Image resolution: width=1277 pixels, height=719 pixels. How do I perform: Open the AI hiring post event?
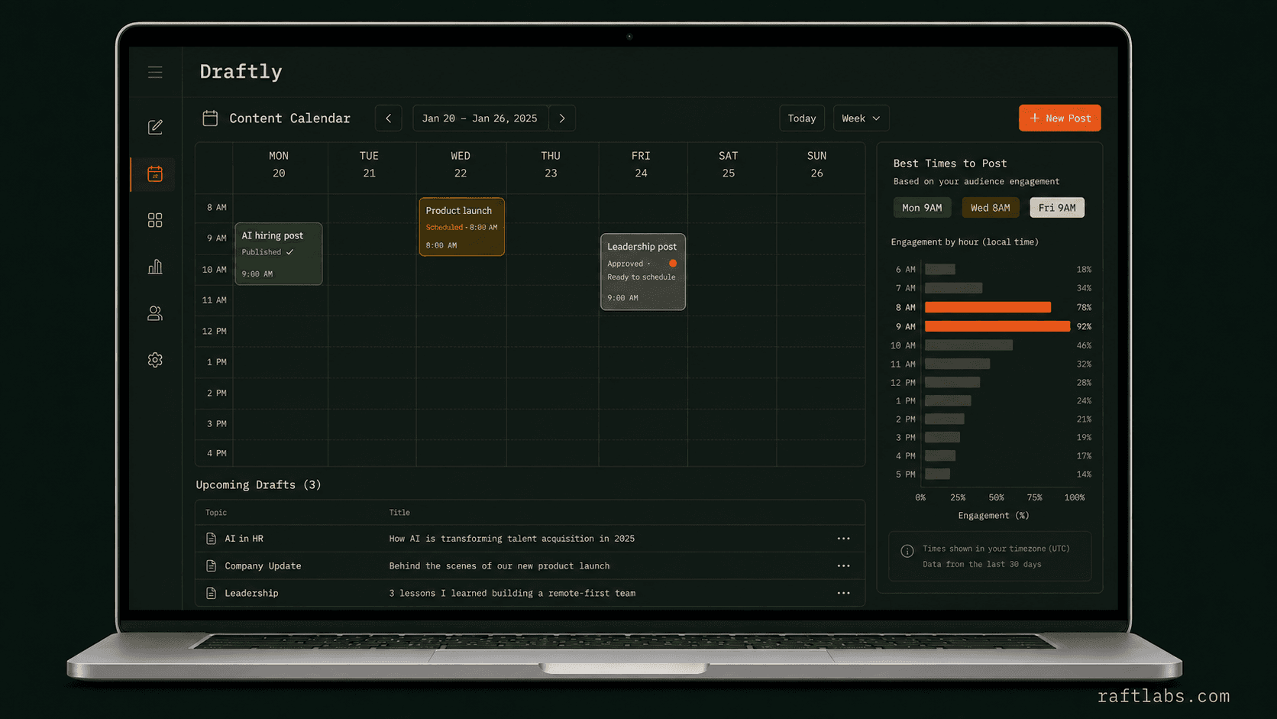click(x=279, y=254)
